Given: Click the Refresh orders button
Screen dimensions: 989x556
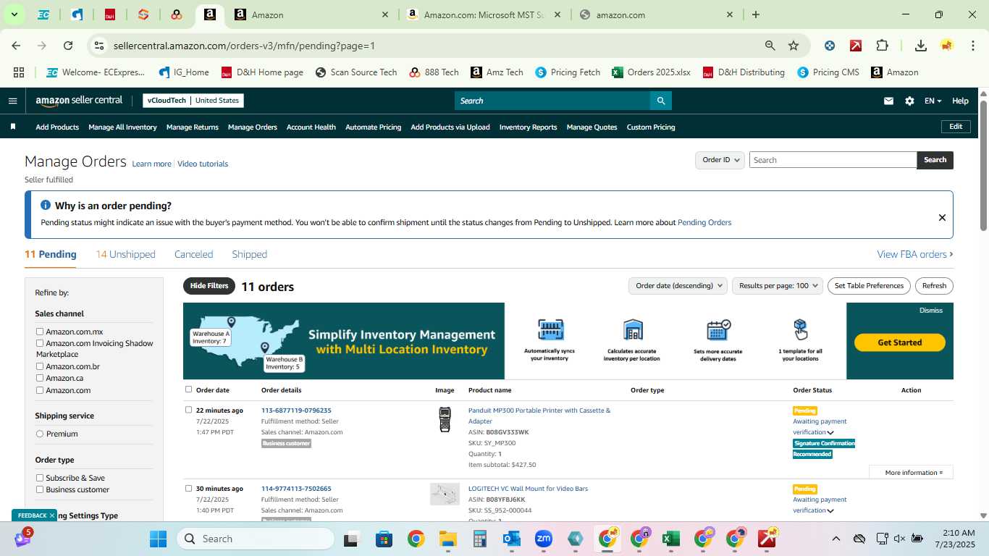Looking at the screenshot, I should point(934,286).
